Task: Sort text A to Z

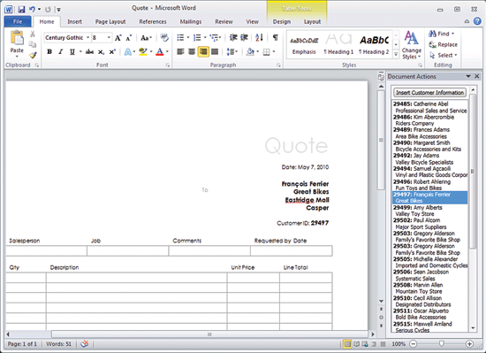Action: click(259, 38)
